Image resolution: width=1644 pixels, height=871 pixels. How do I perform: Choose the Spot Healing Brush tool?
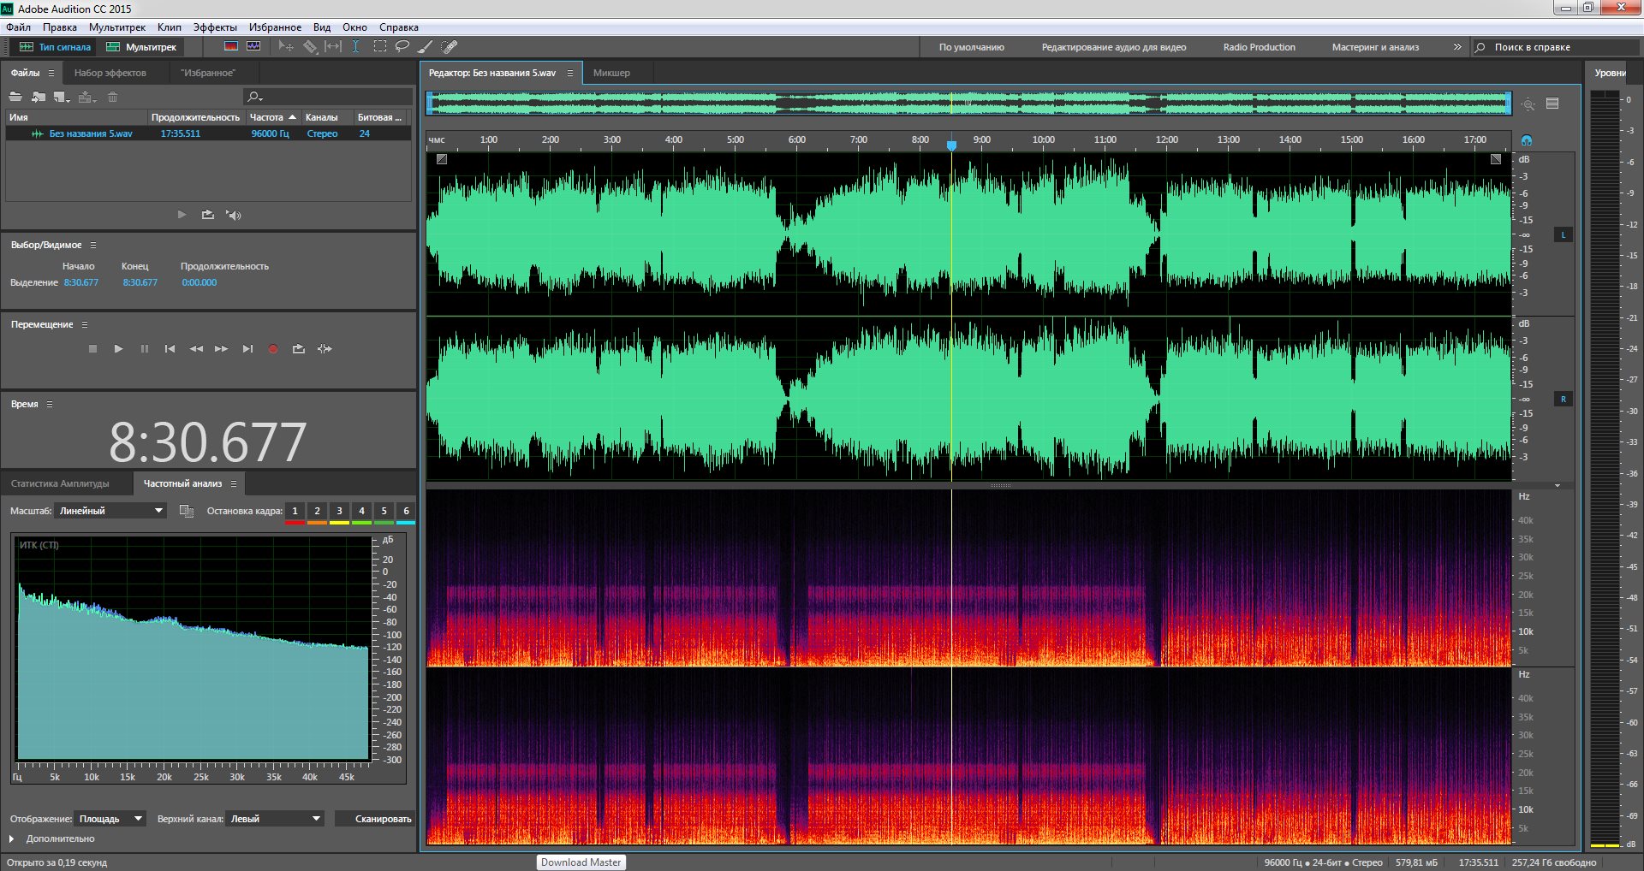pyautogui.click(x=450, y=47)
